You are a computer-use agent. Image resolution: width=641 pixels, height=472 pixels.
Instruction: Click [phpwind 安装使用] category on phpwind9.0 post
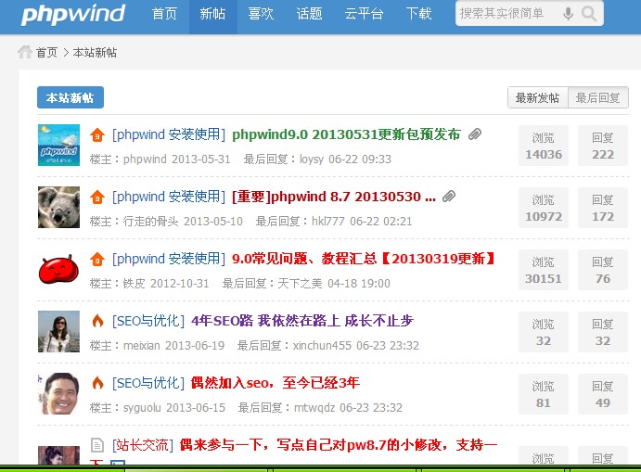[169, 134]
